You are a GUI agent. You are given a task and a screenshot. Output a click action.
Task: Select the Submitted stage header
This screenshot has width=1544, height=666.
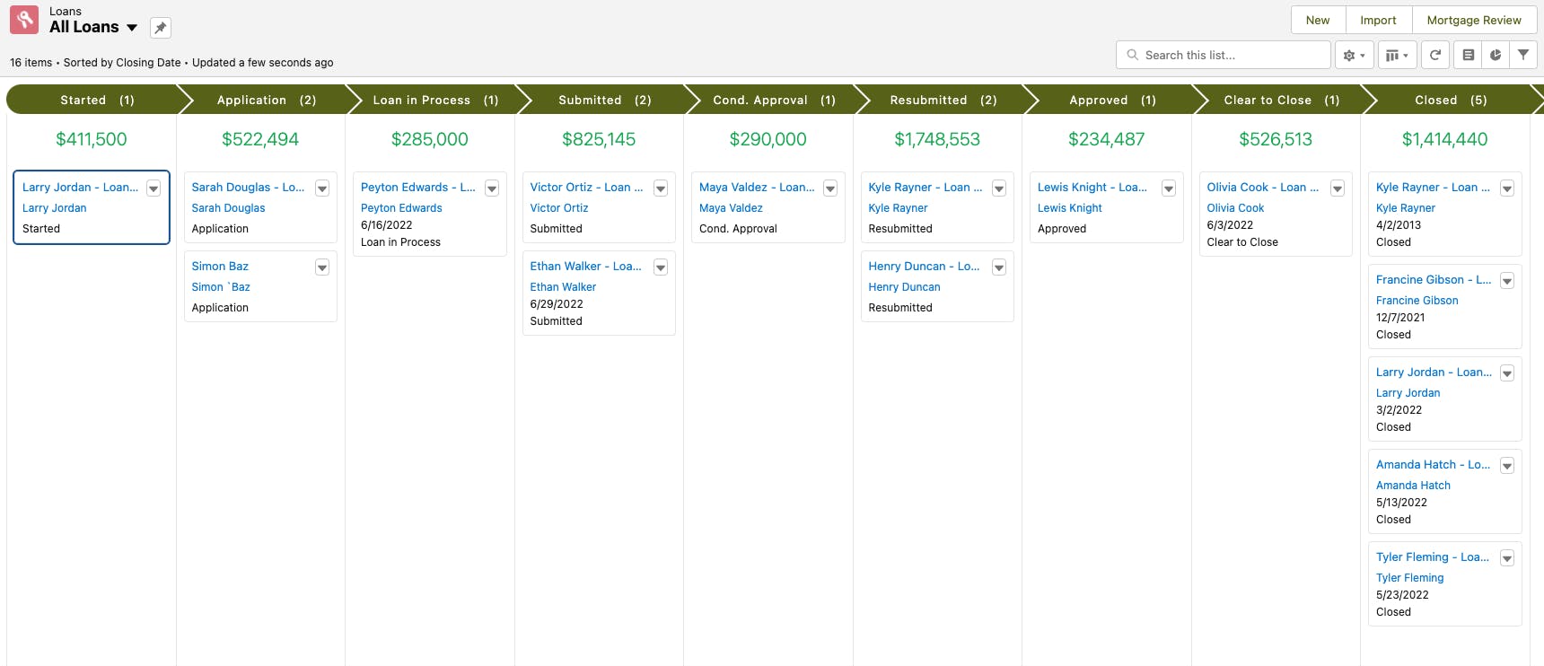pyautogui.click(x=604, y=100)
